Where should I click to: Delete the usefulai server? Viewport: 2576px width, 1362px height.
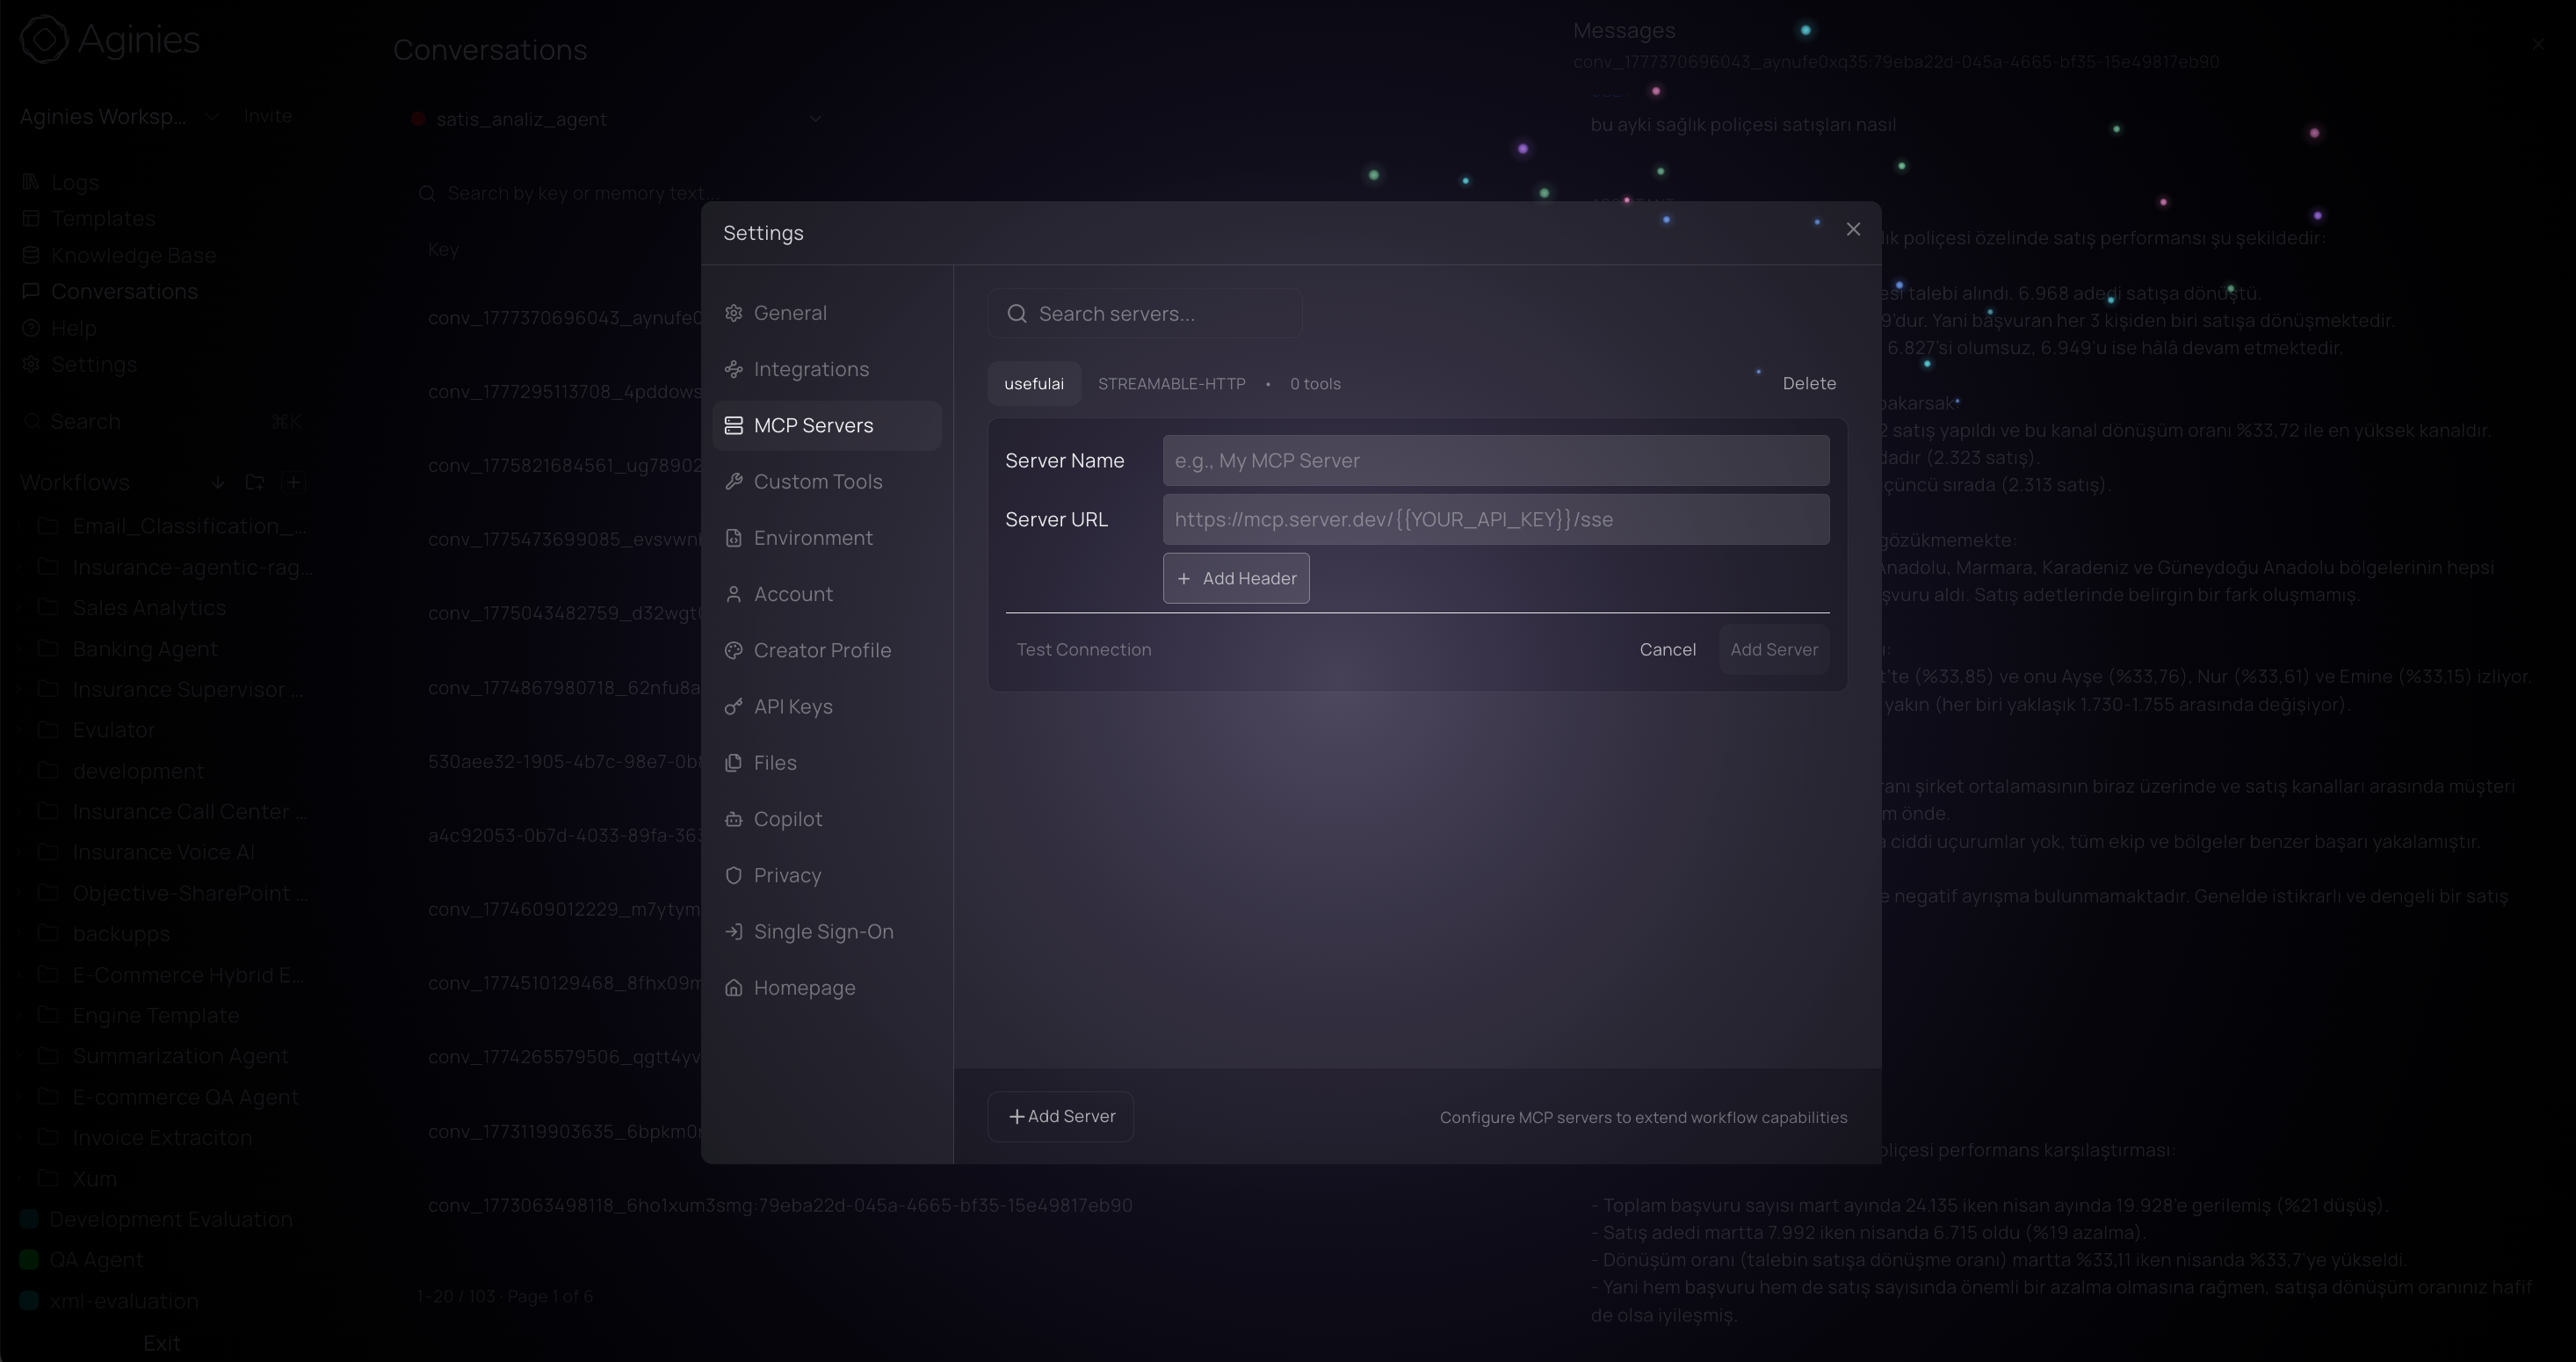click(1809, 383)
